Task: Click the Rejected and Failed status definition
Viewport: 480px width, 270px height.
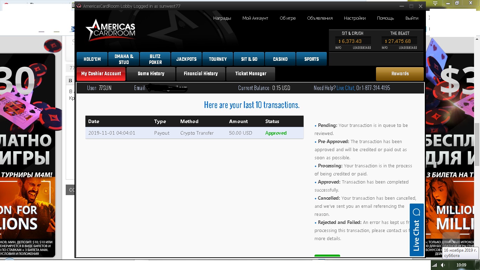Action: click(x=363, y=230)
